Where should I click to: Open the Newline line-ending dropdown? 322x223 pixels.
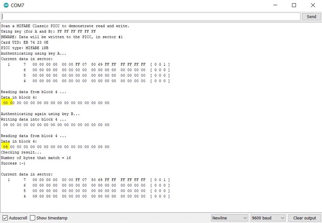coord(229,218)
